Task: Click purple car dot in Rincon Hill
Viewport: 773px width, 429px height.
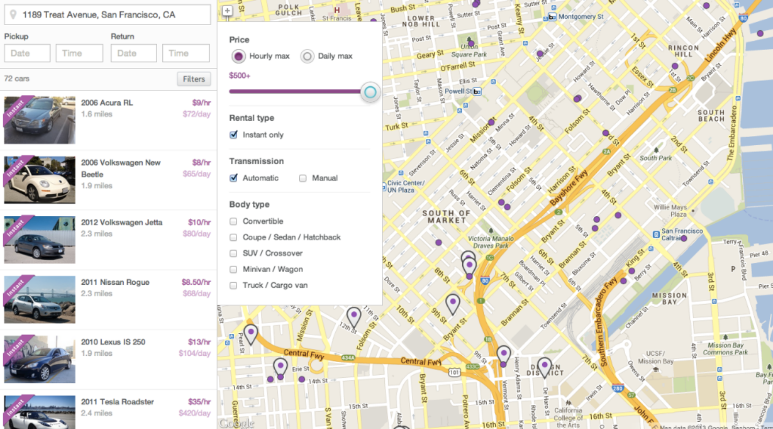Action: tap(675, 66)
